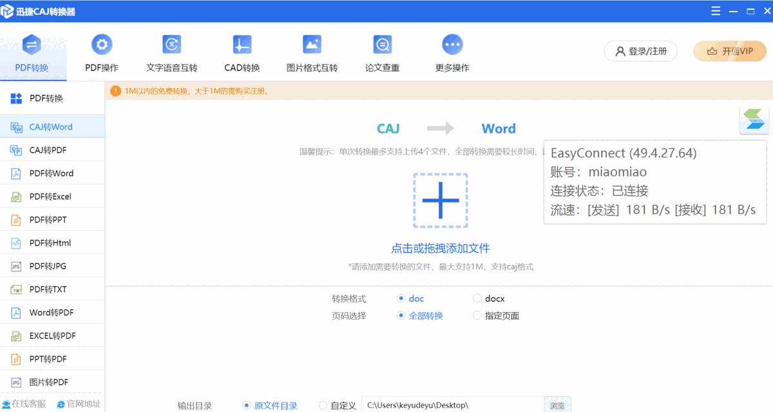Viewport: 773px width, 412px height.
Task: Click the 登录/注册 button
Action: click(x=640, y=51)
